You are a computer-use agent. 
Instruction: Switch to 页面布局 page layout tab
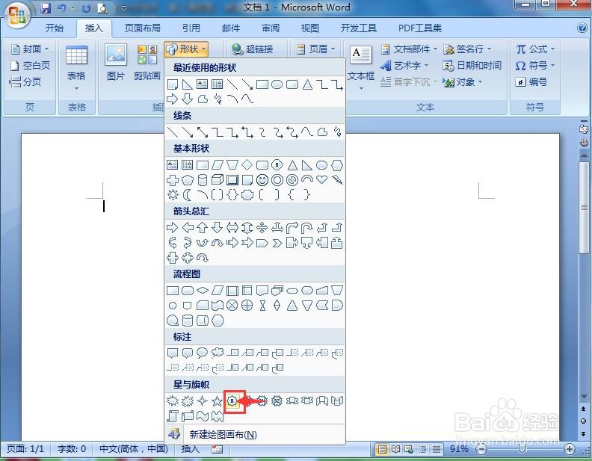(x=142, y=28)
